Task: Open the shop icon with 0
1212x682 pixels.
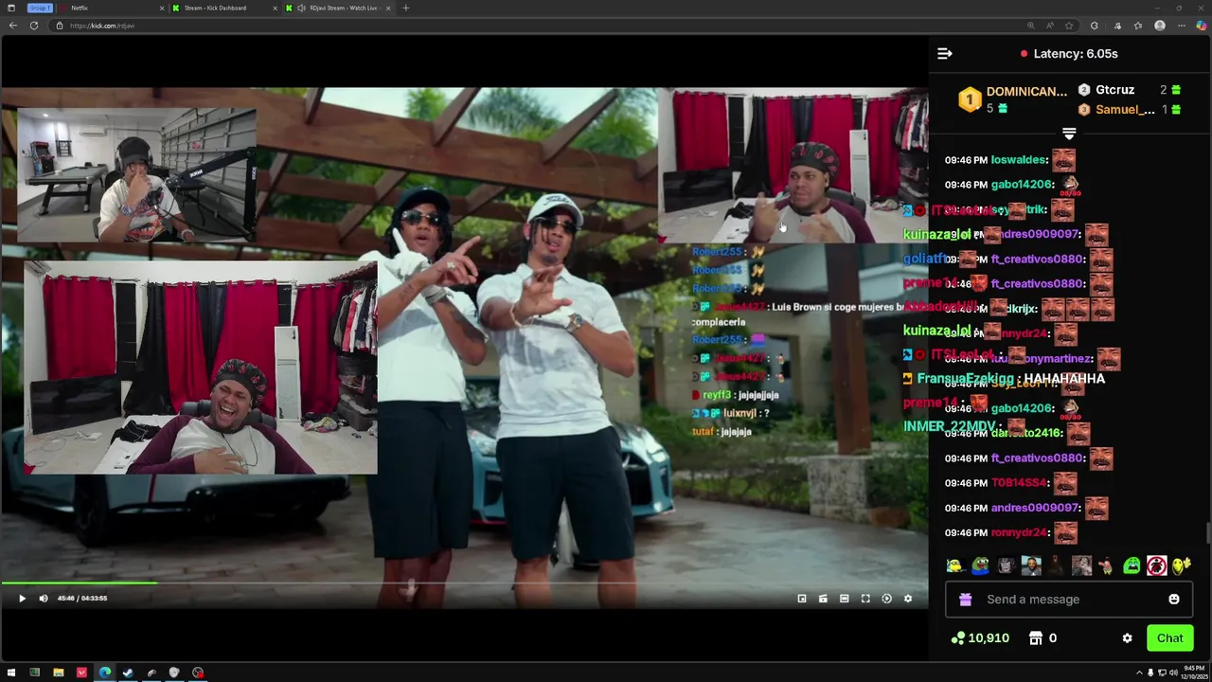Action: (1043, 638)
